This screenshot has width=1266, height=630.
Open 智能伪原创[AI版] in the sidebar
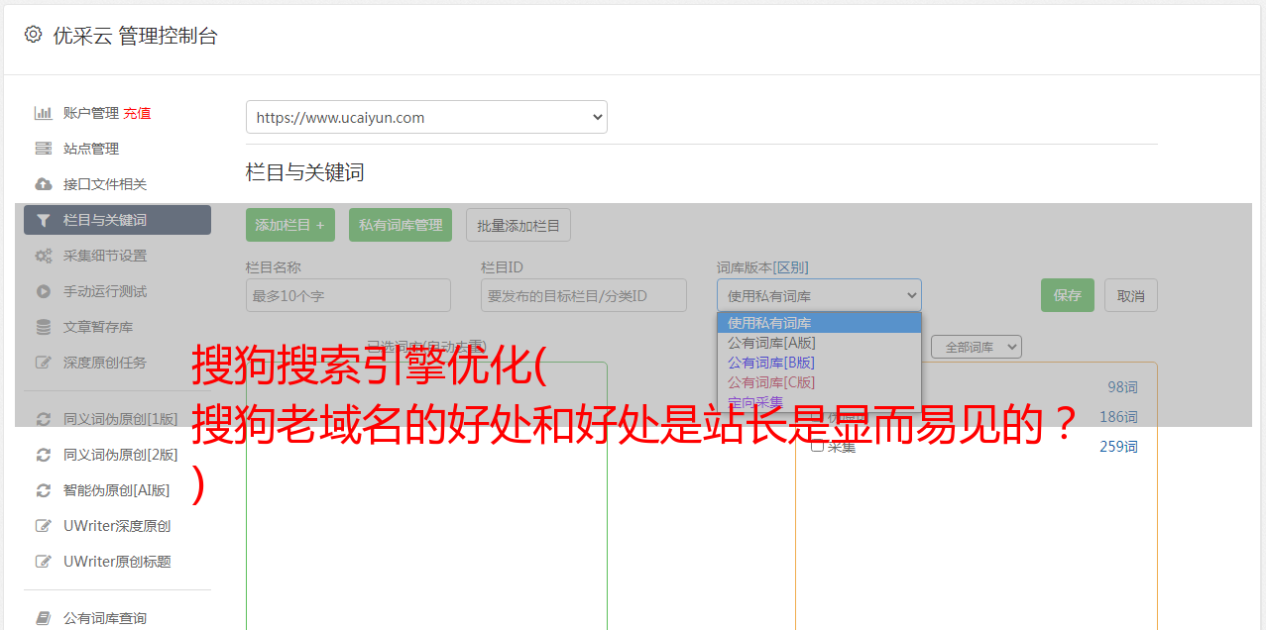tap(117, 490)
